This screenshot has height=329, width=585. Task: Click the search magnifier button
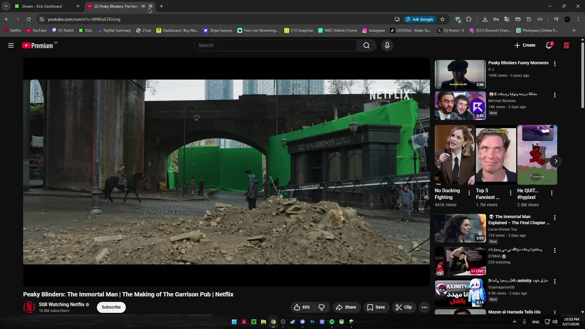point(367,45)
